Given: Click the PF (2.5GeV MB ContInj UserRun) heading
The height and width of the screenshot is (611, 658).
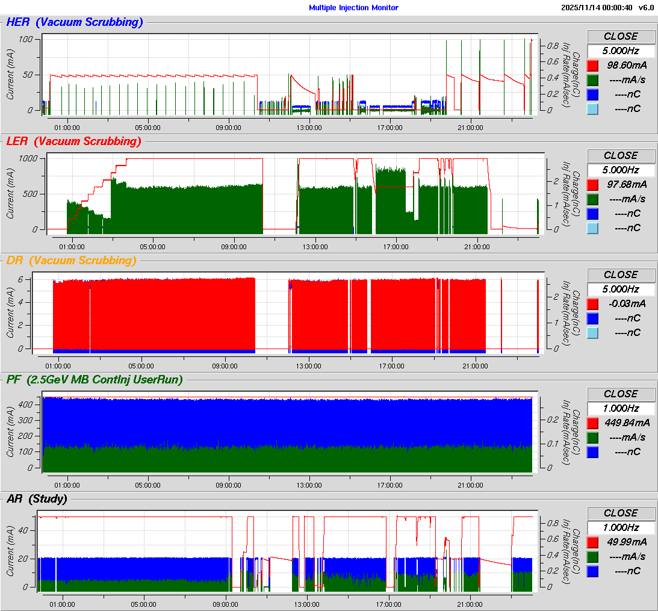Looking at the screenshot, I should point(95,380).
